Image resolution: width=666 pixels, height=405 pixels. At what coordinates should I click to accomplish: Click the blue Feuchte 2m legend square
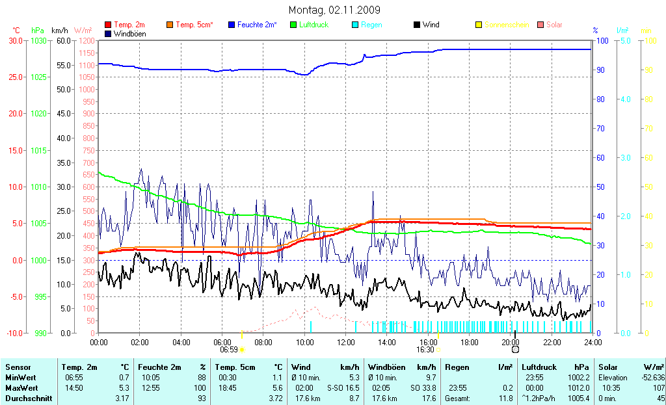coord(232,25)
